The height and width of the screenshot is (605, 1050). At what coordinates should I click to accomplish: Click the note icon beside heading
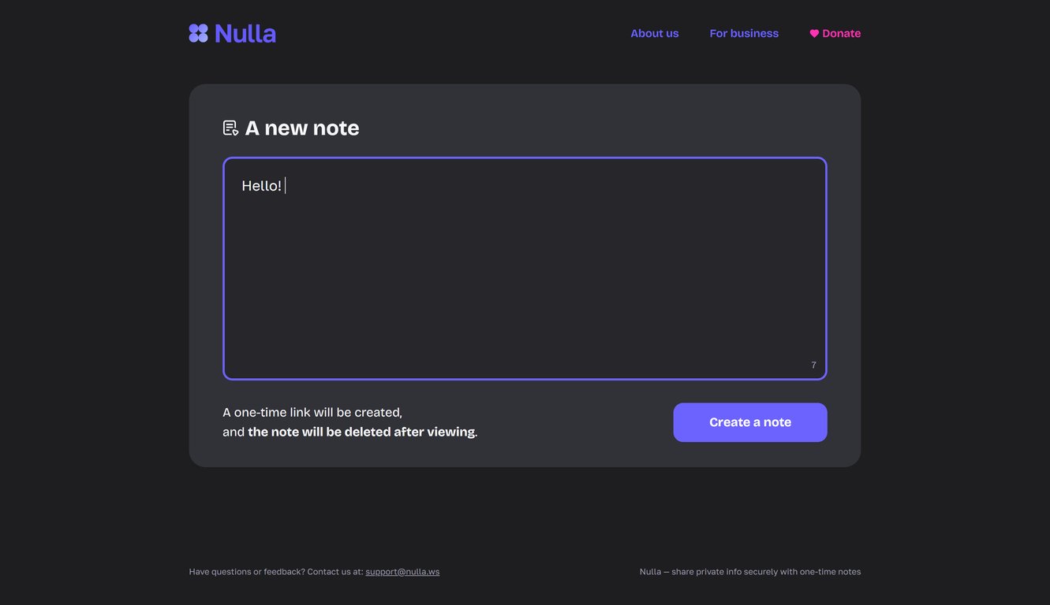point(230,128)
